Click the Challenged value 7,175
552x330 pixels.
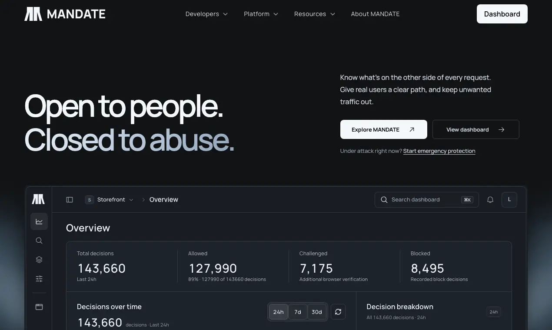click(x=316, y=268)
